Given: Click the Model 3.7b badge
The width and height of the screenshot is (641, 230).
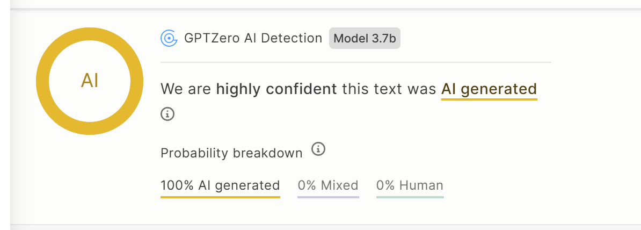Looking at the screenshot, I should (365, 39).
